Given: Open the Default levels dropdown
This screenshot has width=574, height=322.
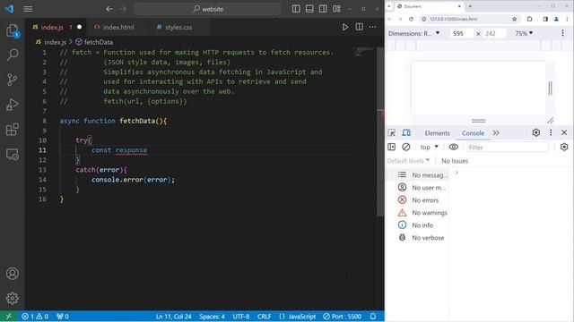Looking at the screenshot, I should 408,161.
